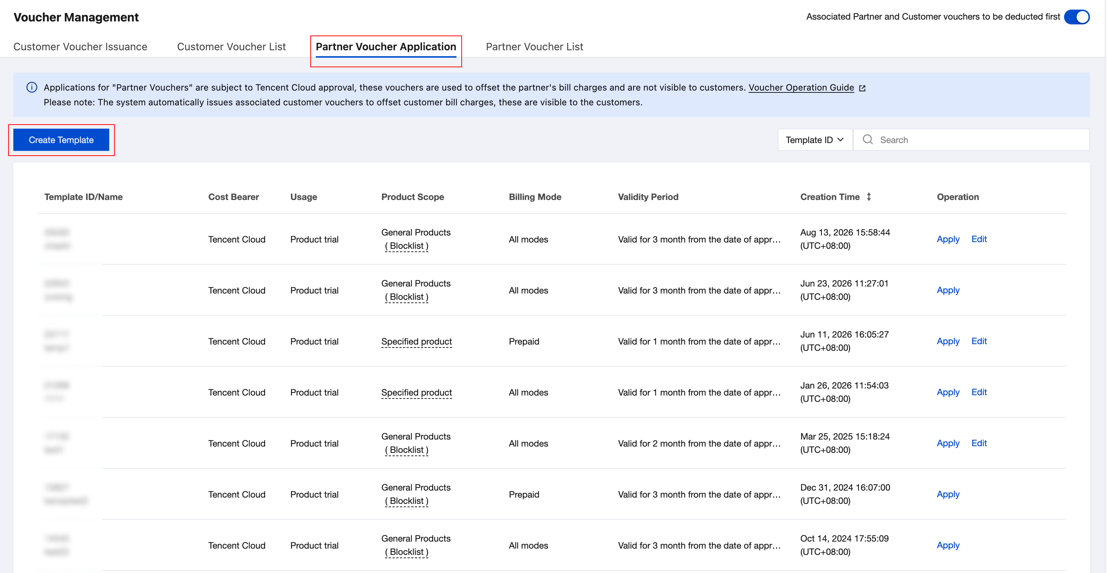Click the Template ID/Name column header
1107x573 pixels.
[83, 197]
